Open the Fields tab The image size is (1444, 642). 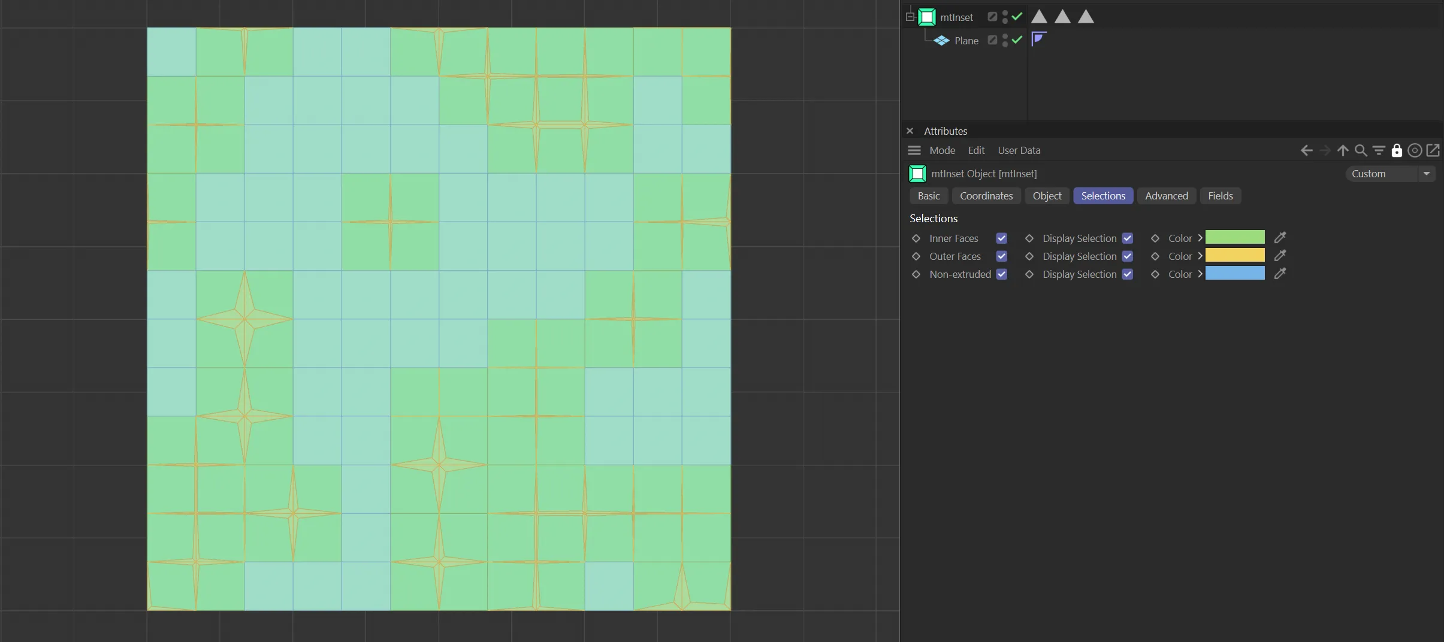point(1220,196)
